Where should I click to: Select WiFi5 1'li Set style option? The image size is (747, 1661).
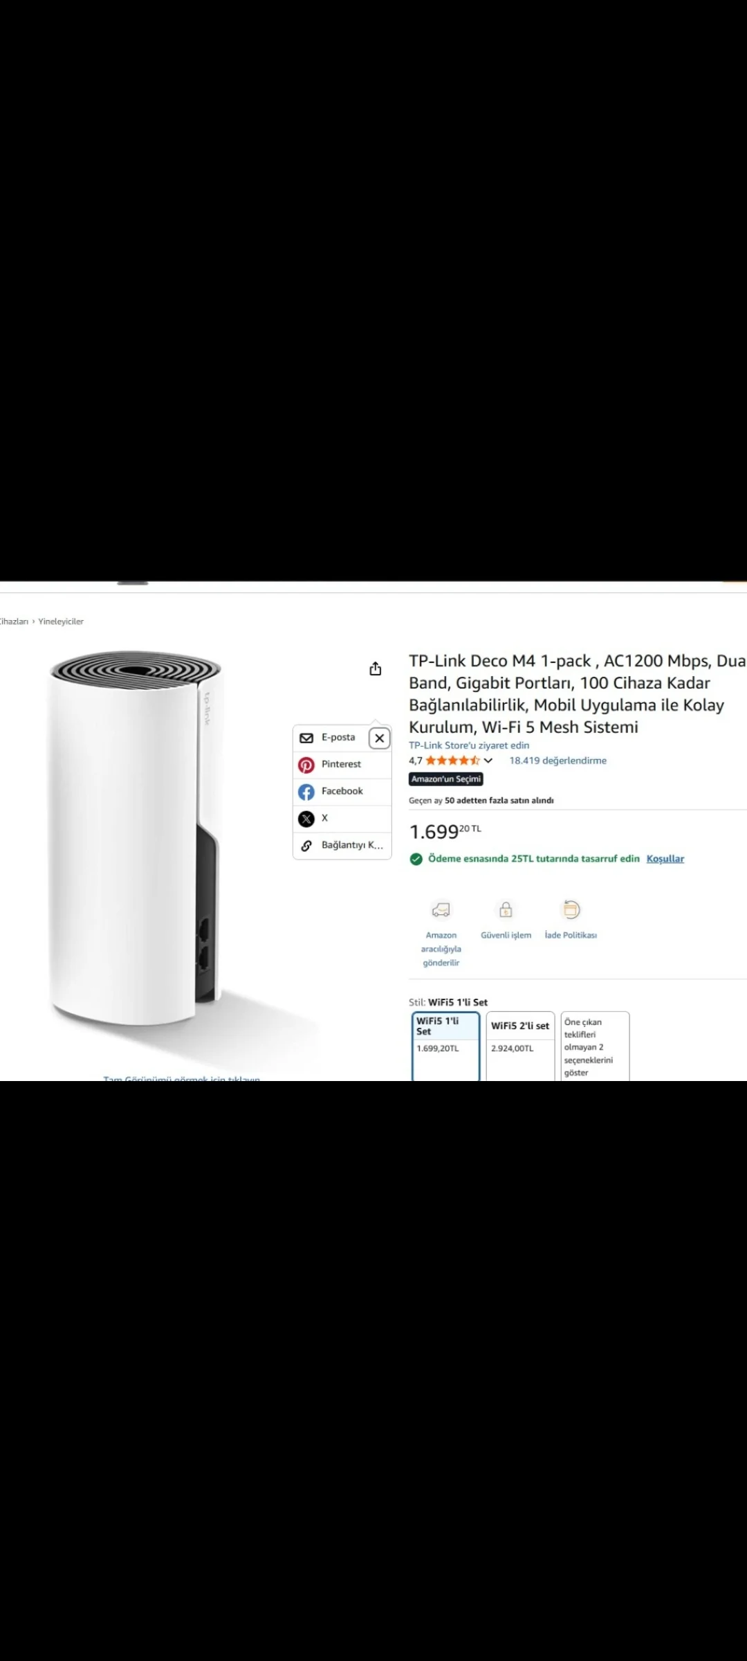[x=446, y=1046]
